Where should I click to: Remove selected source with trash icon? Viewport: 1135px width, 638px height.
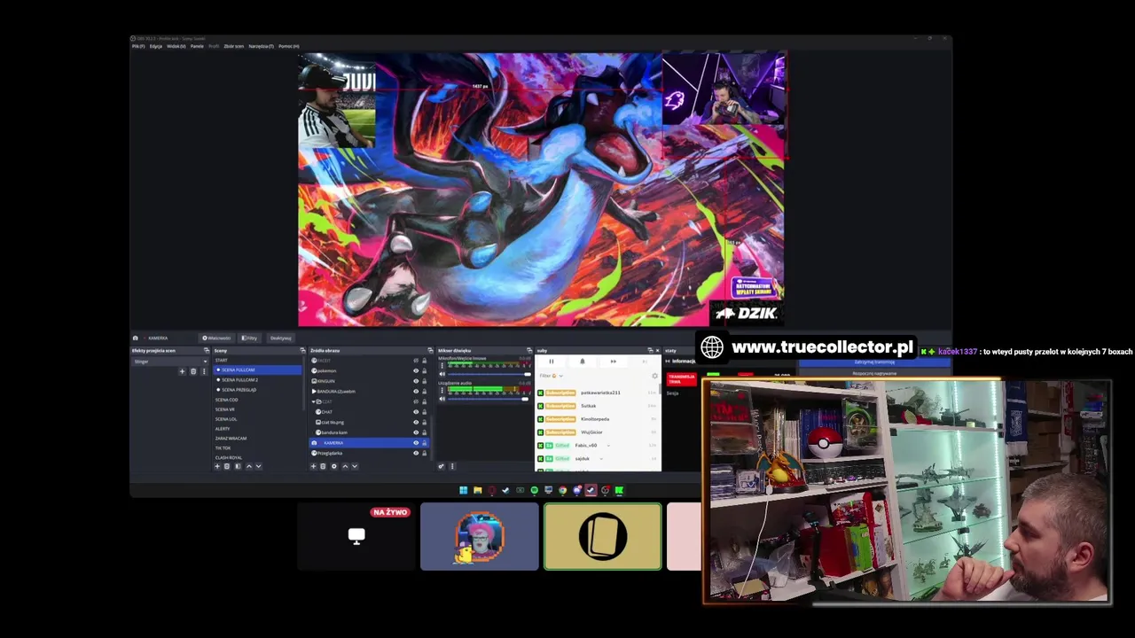(x=323, y=466)
